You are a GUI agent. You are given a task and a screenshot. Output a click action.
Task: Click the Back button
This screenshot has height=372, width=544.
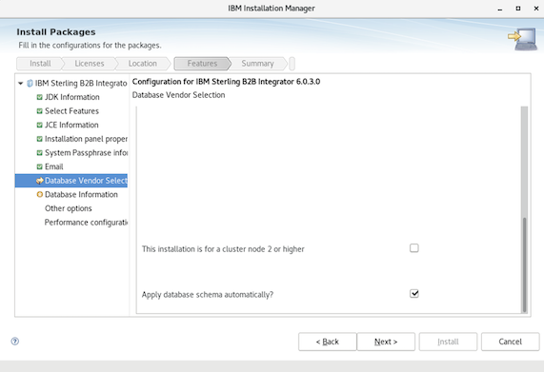pyautogui.click(x=327, y=342)
